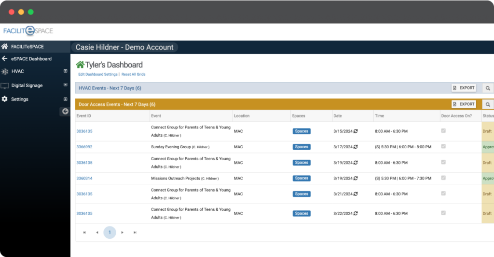Expand the HVAC sidebar menu

[x=65, y=71]
